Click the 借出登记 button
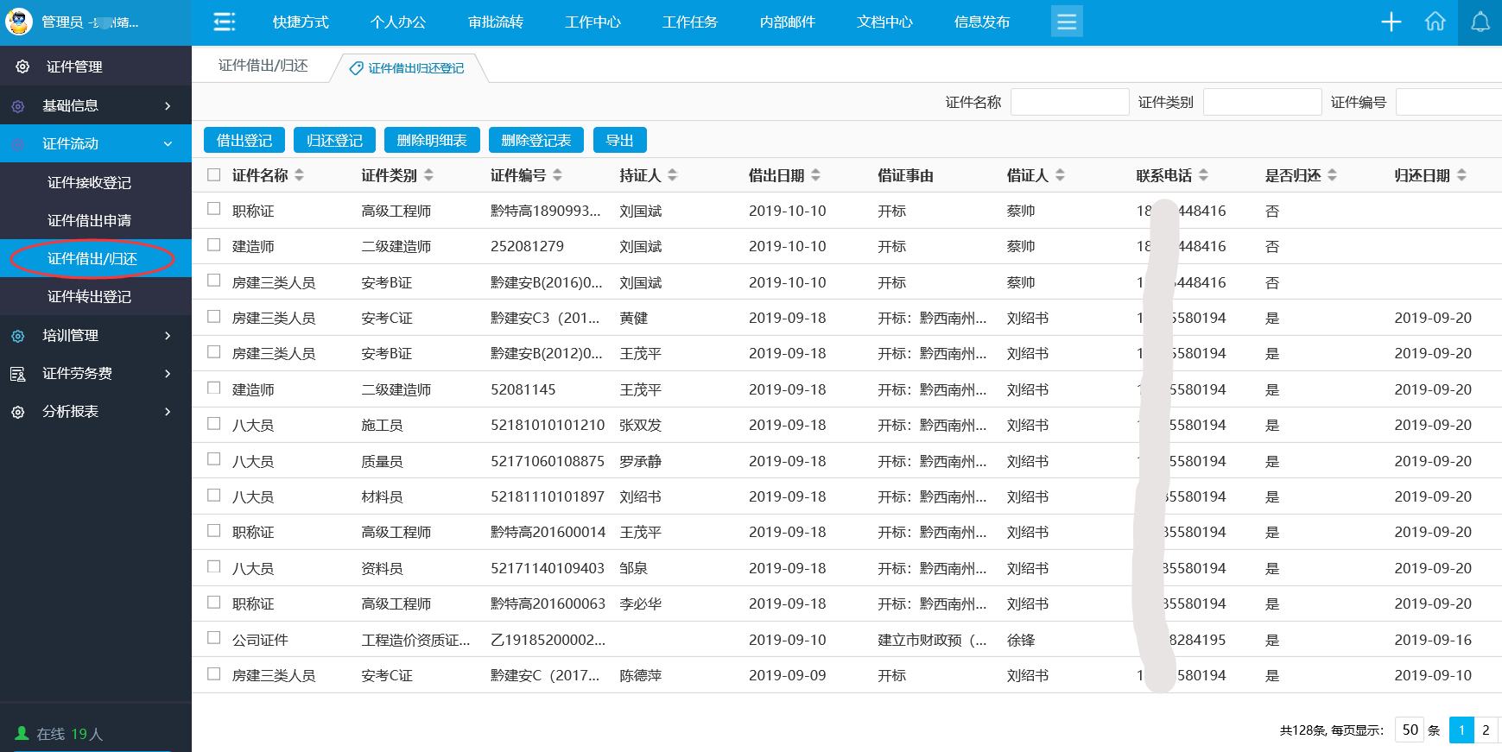This screenshot has width=1502, height=752. coord(244,140)
